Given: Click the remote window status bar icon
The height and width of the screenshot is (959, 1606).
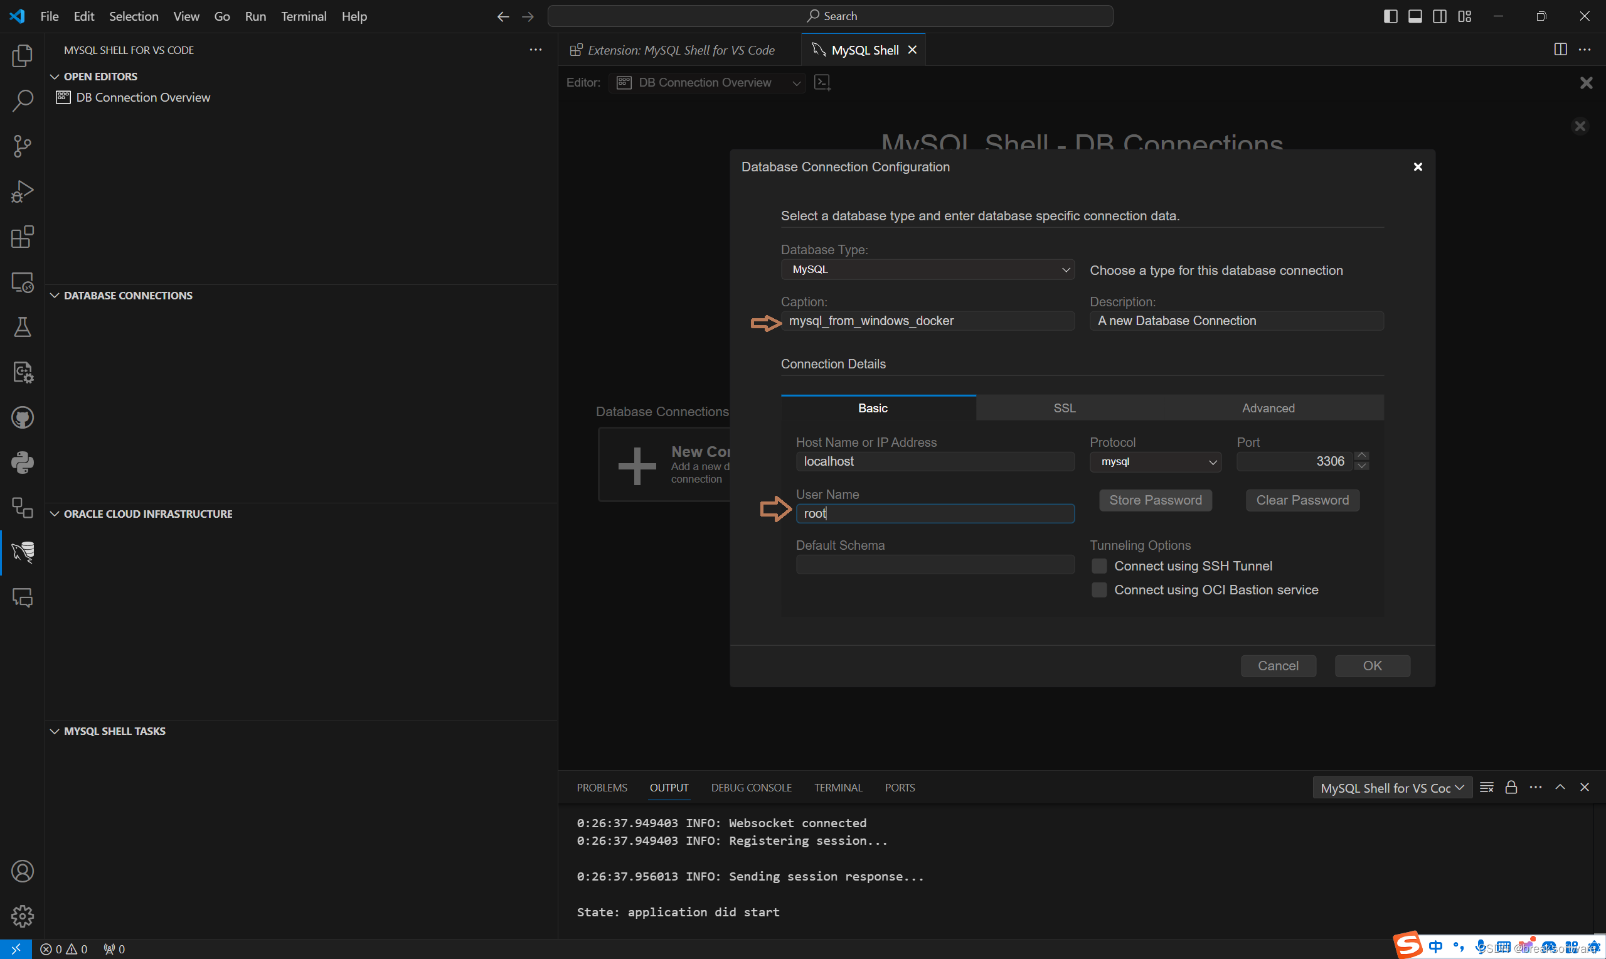Looking at the screenshot, I should (x=16, y=949).
